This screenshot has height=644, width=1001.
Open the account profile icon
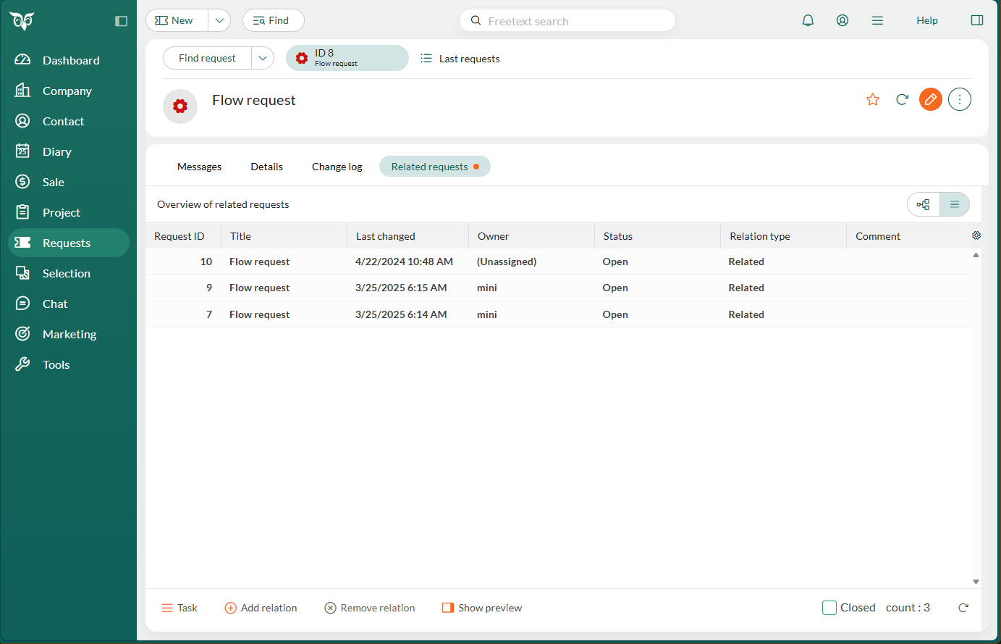point(842,20)
